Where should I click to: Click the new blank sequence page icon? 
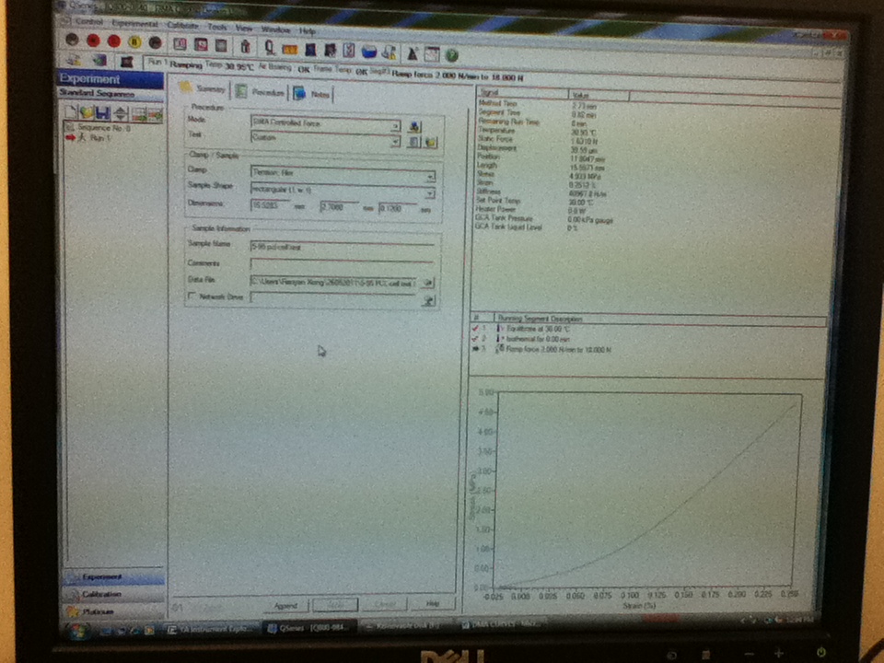point(71,112)
